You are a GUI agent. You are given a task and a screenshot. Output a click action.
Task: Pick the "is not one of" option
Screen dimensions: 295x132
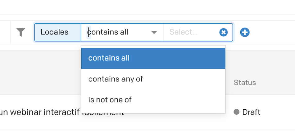(x=153, y=100)
